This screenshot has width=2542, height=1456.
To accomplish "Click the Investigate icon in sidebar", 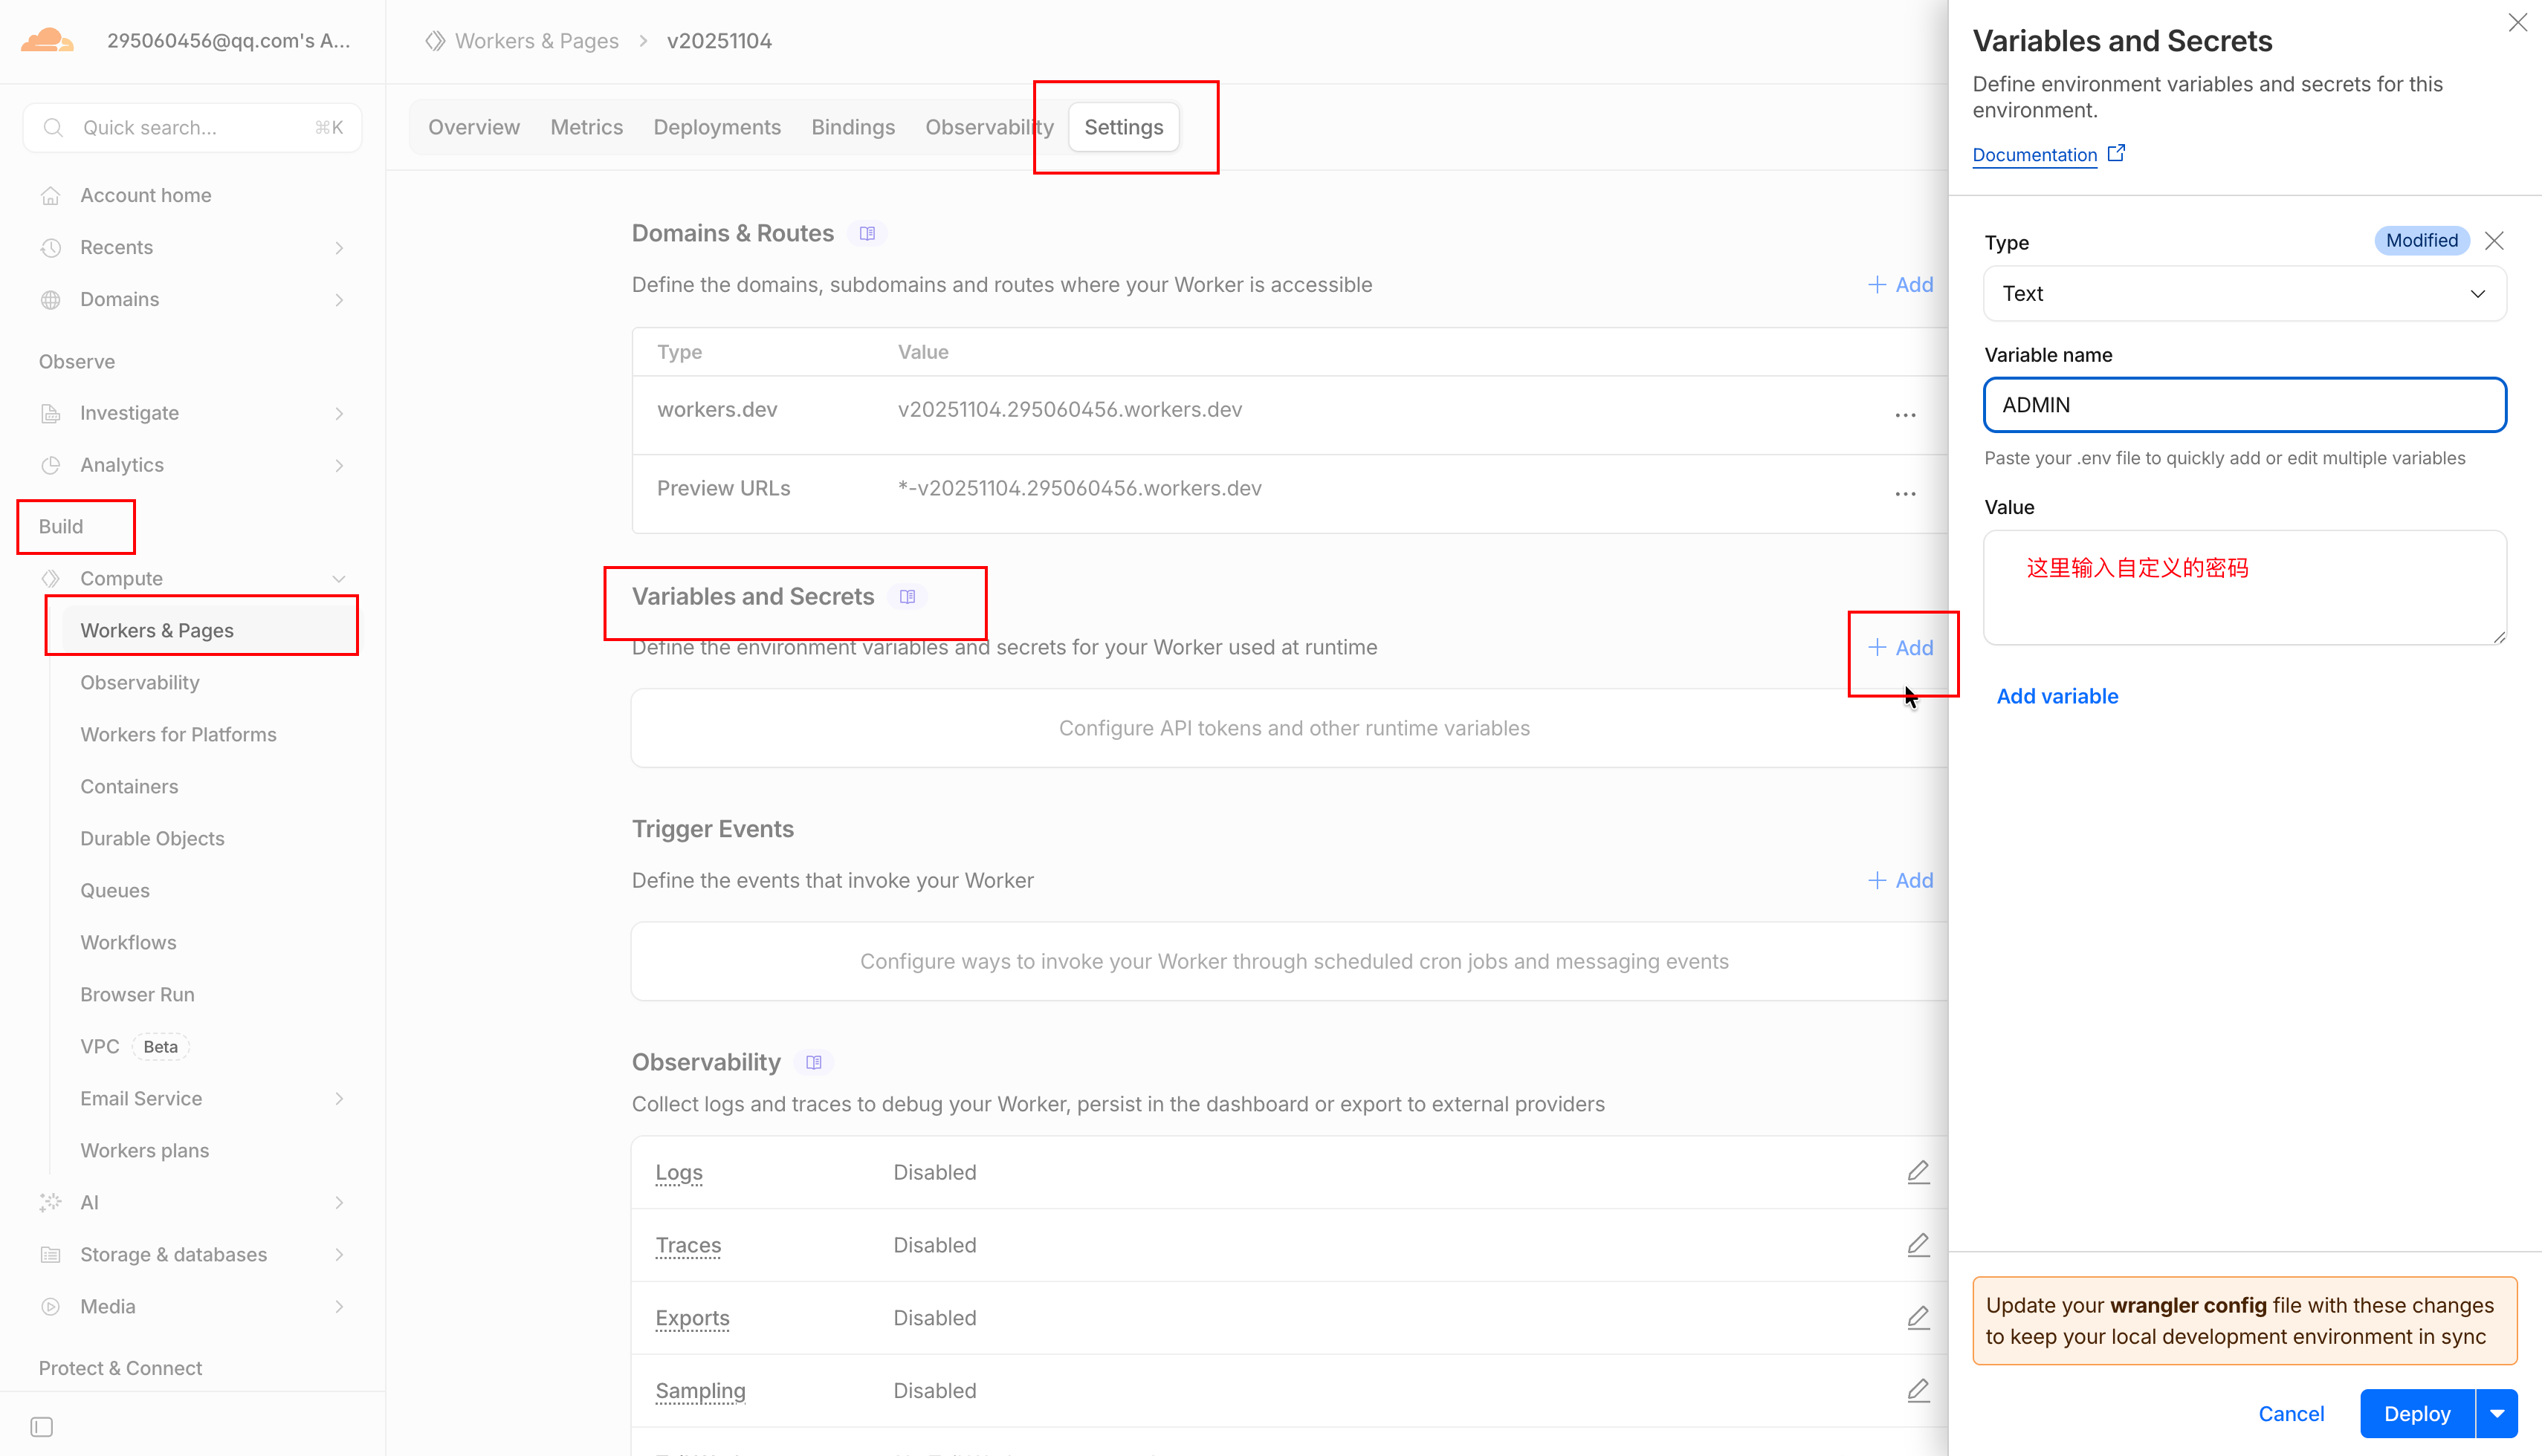I will pyautogui.click(x=51, y=414).
